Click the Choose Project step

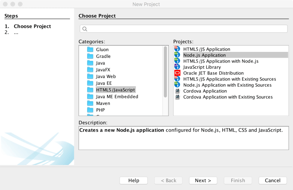32,26
